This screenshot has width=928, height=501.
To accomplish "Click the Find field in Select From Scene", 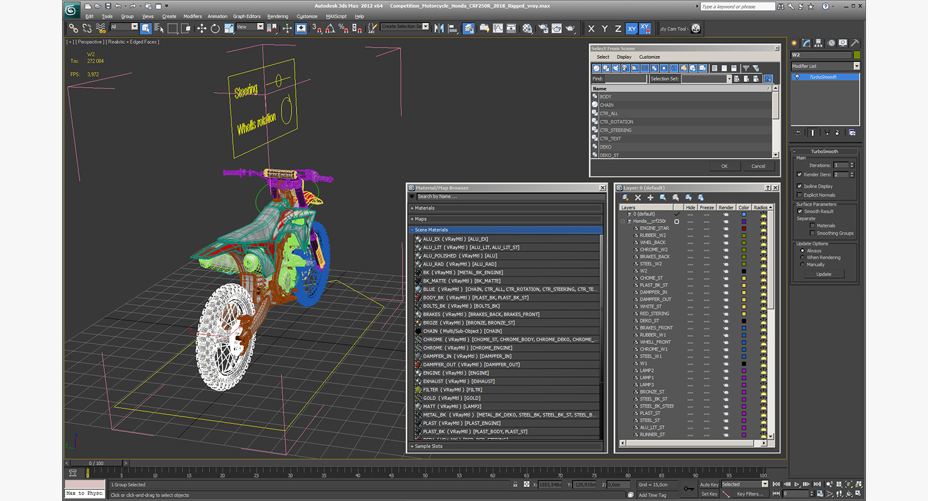I will click(626, 79).
